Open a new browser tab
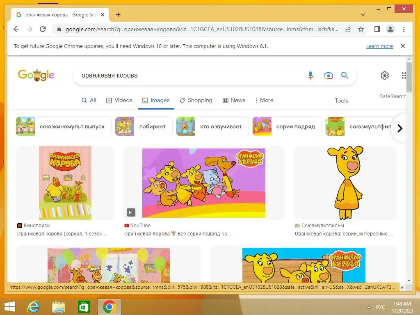Viewport: 420px width, 315px height. pos(118,15)
